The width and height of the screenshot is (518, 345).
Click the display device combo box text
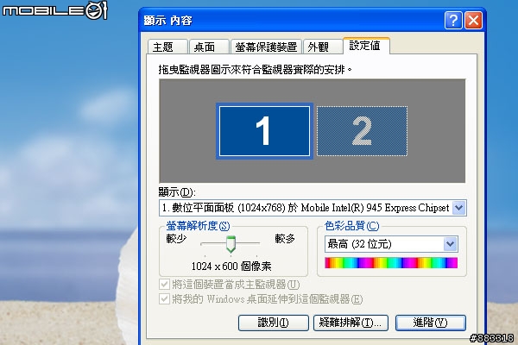point(306,208)
